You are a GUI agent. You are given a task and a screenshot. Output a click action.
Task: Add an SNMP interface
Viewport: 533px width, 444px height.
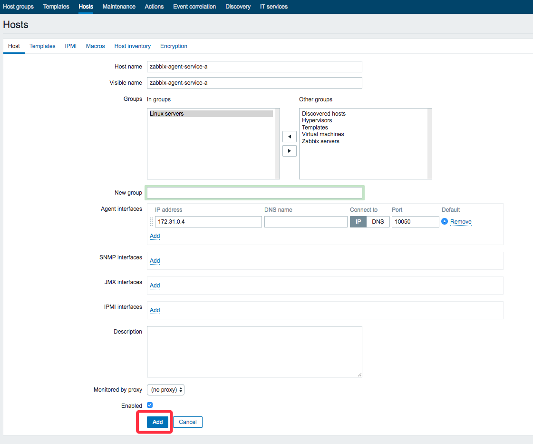(155, 261)
